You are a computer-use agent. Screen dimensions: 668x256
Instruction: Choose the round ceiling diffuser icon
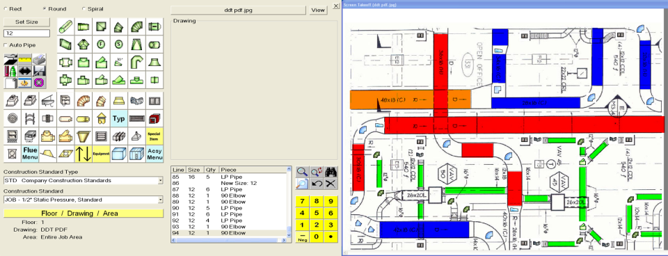12,118
